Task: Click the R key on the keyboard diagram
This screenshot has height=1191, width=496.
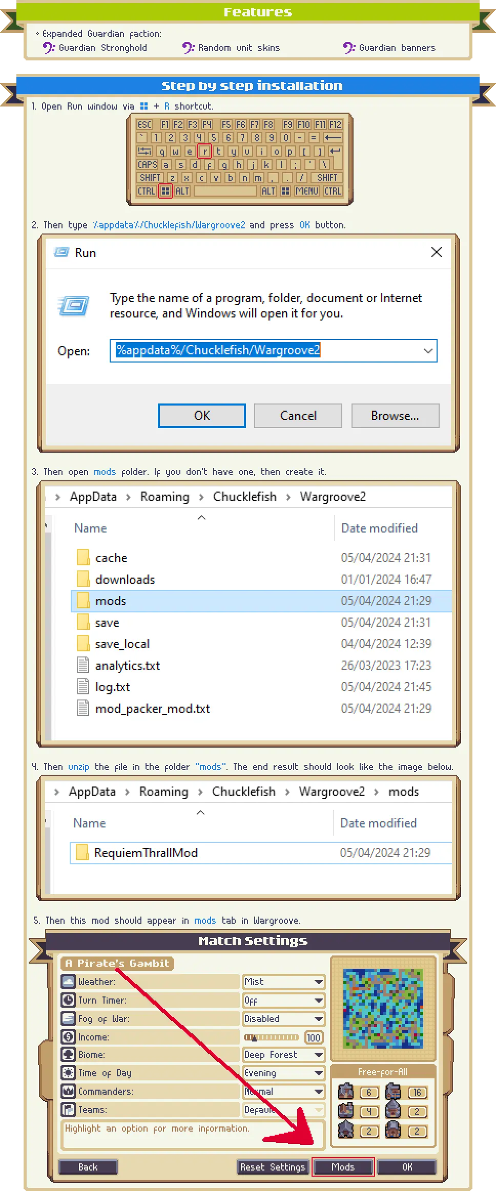Action: click(204, 151)
